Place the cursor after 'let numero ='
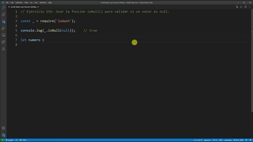The height and width of the screenshot is (142, 253). click(45, 40)
